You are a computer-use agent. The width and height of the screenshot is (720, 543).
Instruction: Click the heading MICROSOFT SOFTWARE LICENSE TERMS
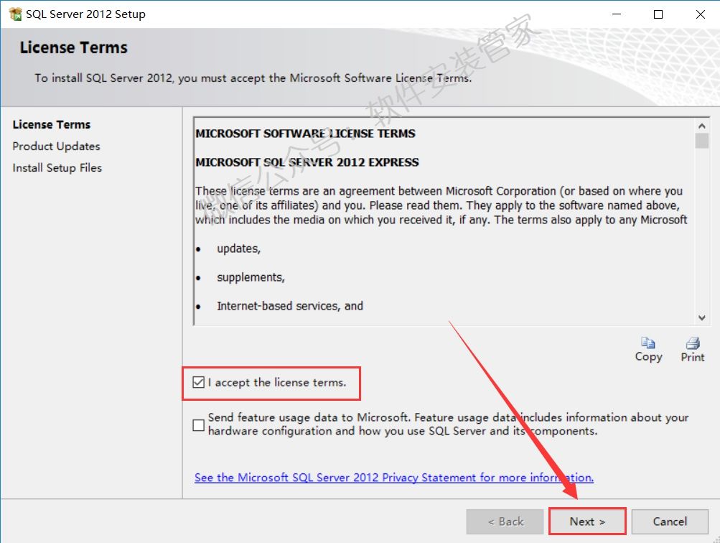coord(305,133)
